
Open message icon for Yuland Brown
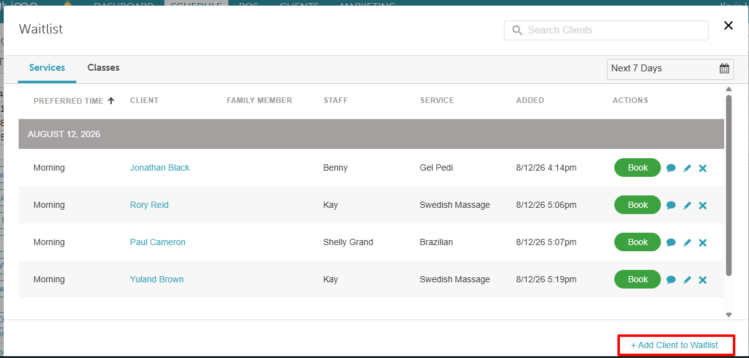coord(671,280)
